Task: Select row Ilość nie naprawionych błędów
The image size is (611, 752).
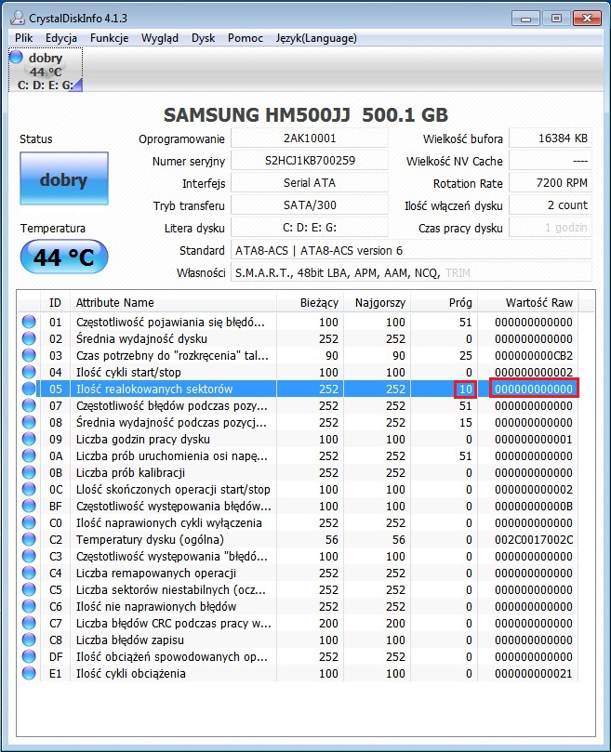Action: (x=298, y=606)
